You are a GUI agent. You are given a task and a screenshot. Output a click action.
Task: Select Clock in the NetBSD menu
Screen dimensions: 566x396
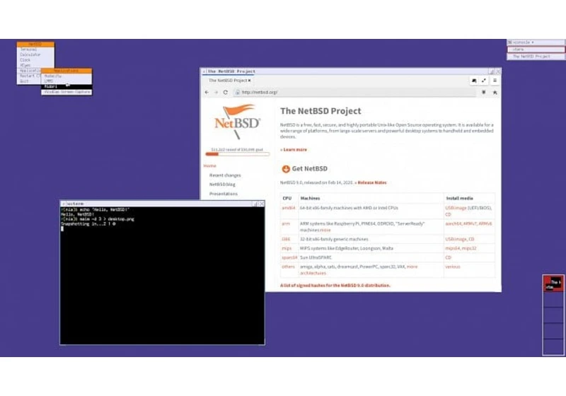(x=35, y=60)
